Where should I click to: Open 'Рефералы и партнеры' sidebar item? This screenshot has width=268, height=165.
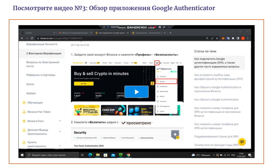(x=41, y=75)
